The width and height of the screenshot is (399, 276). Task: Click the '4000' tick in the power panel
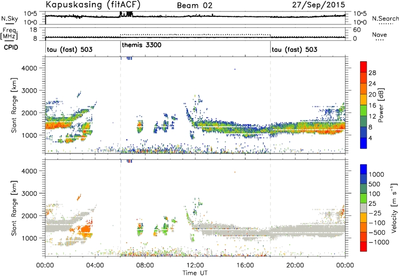pos(29,68)
